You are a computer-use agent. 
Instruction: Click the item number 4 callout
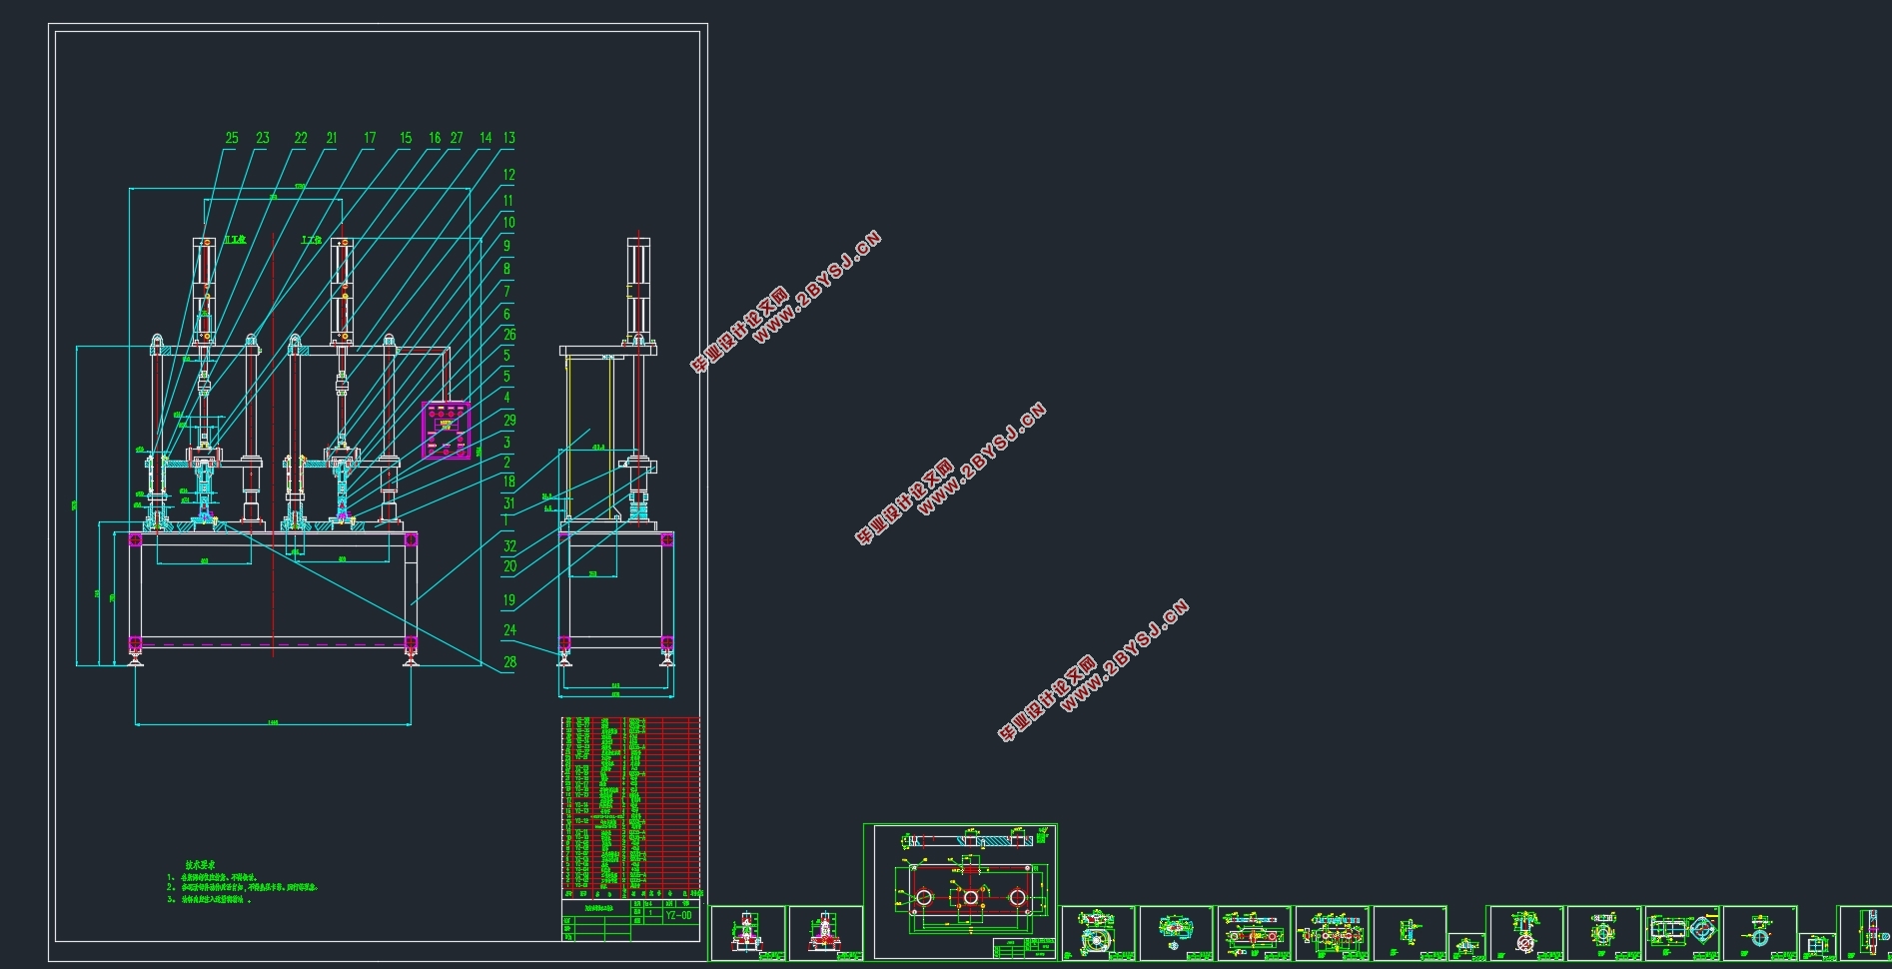(x=506, y=398)
